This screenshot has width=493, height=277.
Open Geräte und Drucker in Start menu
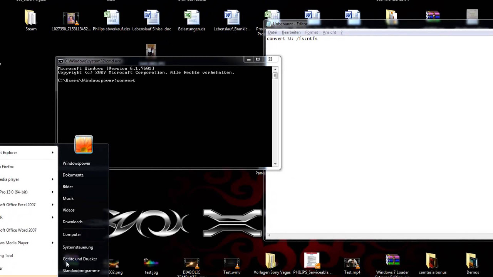80,259
